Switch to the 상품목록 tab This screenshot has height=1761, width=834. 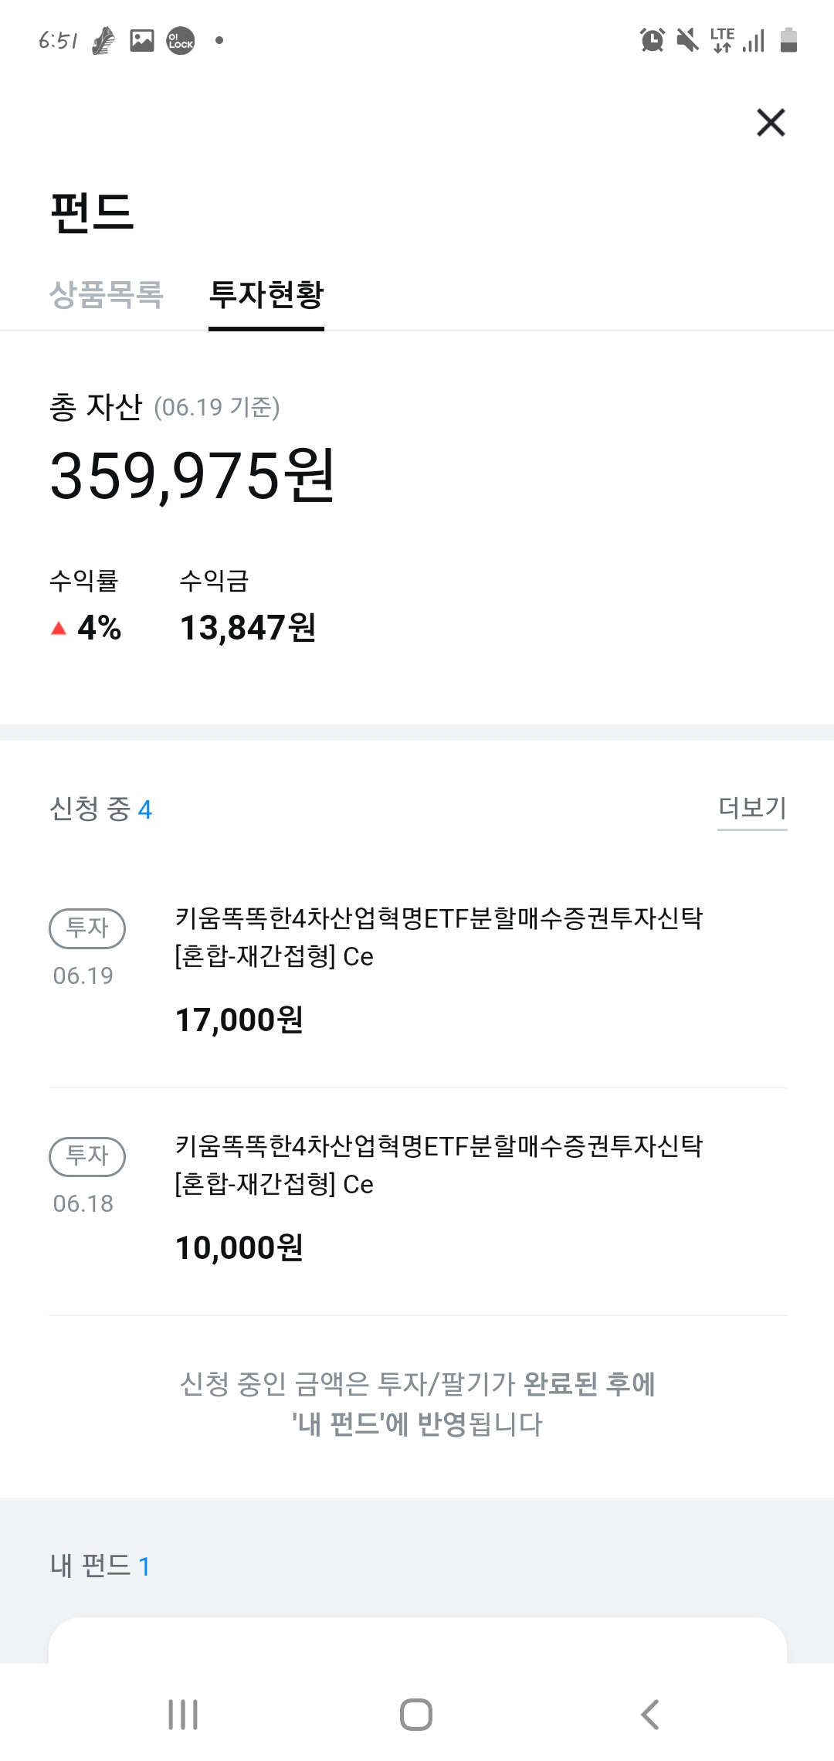click(107, 294)
